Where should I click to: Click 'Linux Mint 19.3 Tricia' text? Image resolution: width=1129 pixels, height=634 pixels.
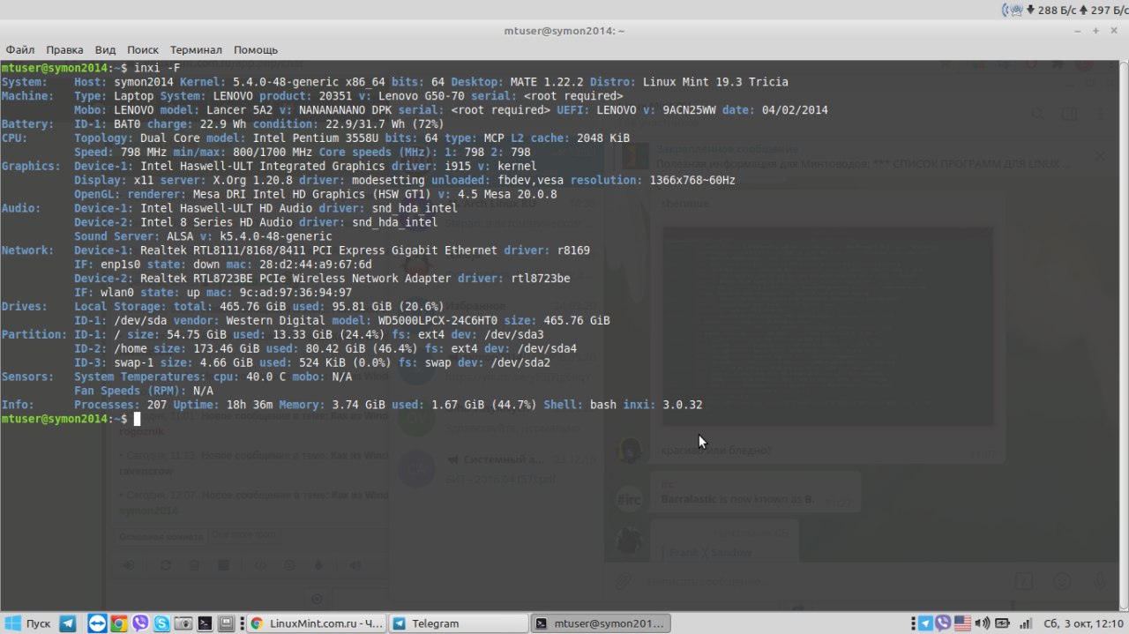click(715, 82)
